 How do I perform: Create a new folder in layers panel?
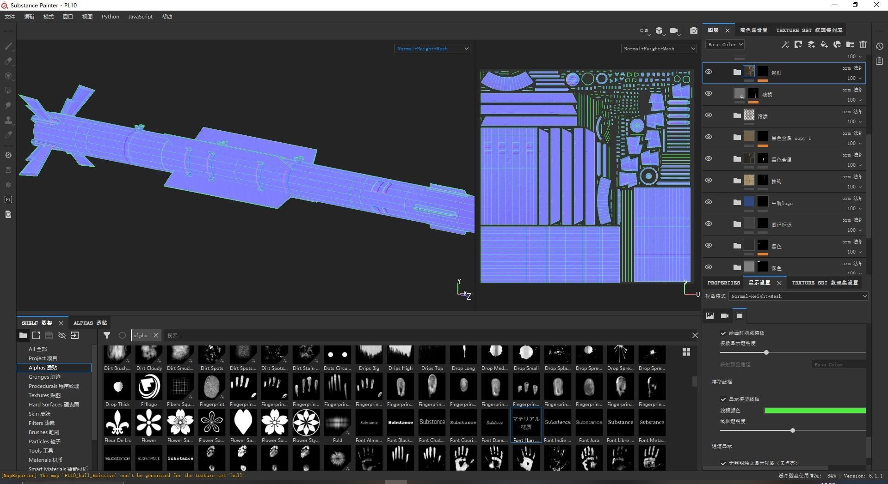pyautogui.click(x=850, y=44)
